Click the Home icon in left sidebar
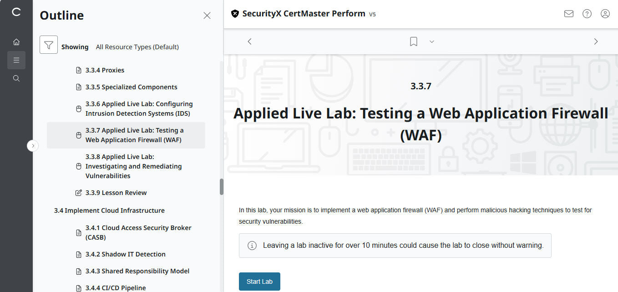The height and width of the screenshot is (292, 618). pos(16,42)
